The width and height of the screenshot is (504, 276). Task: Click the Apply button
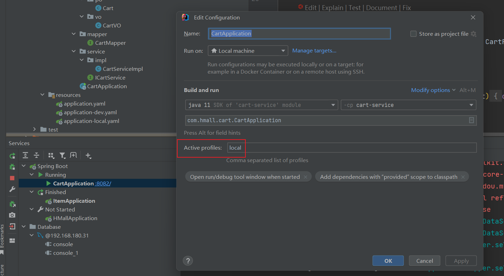coord(461,261)
